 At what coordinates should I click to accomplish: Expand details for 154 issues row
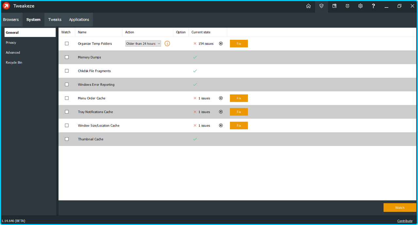(x=221, y=43)
